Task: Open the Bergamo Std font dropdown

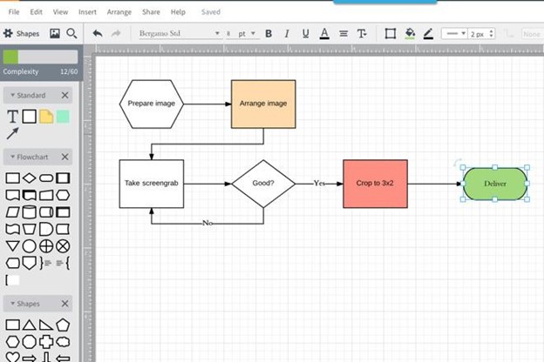Action: coord(180,34)
